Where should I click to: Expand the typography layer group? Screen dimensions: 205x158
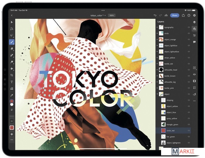(x=157, y=27)
